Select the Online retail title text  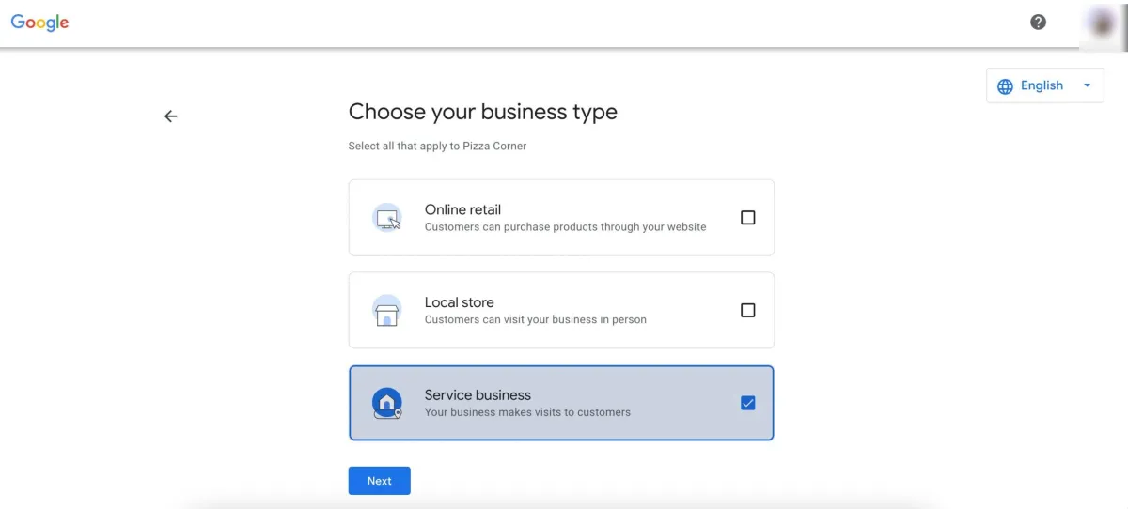[462, 209]
